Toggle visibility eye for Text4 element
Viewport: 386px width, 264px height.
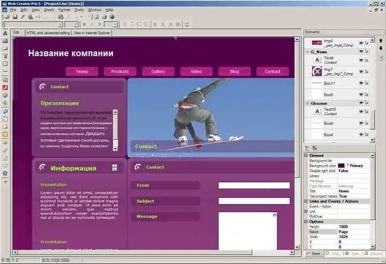click(361, 60)
